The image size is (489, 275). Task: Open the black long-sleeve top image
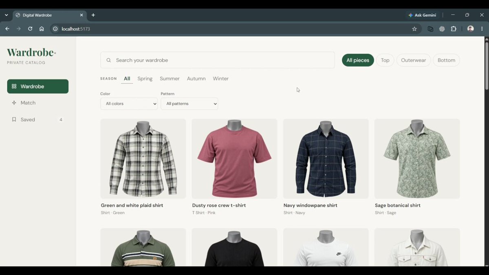[234, 247]
